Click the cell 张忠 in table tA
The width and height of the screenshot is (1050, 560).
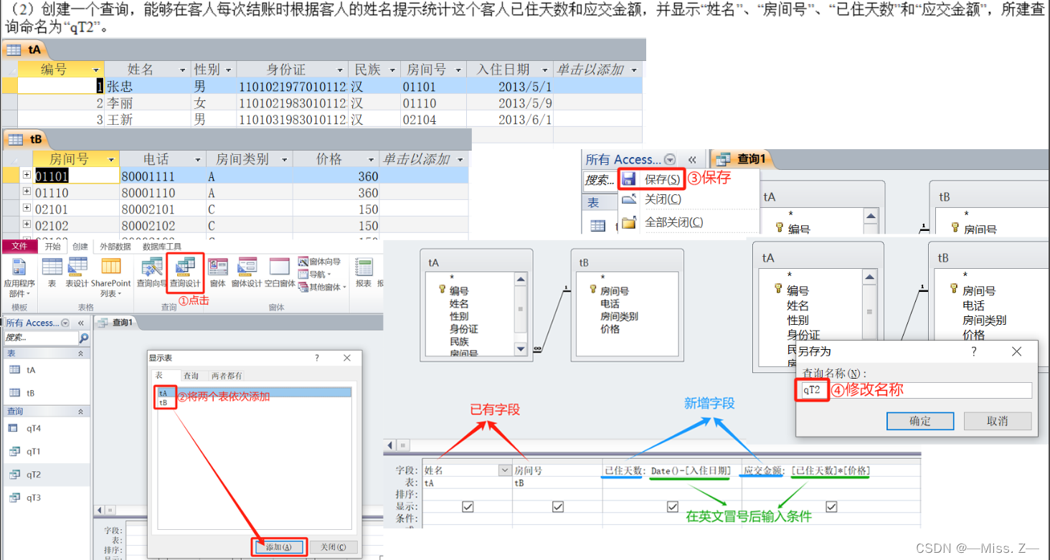pyautogui.click(x=148, y=86)
